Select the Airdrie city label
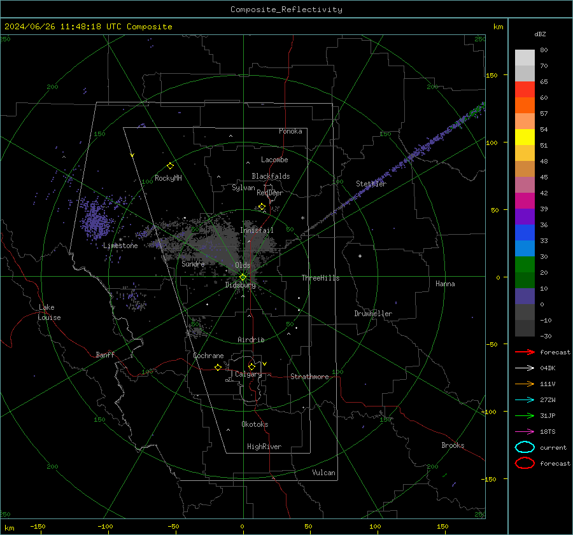Screen dimensions: 573x535 tap(251, 340)
